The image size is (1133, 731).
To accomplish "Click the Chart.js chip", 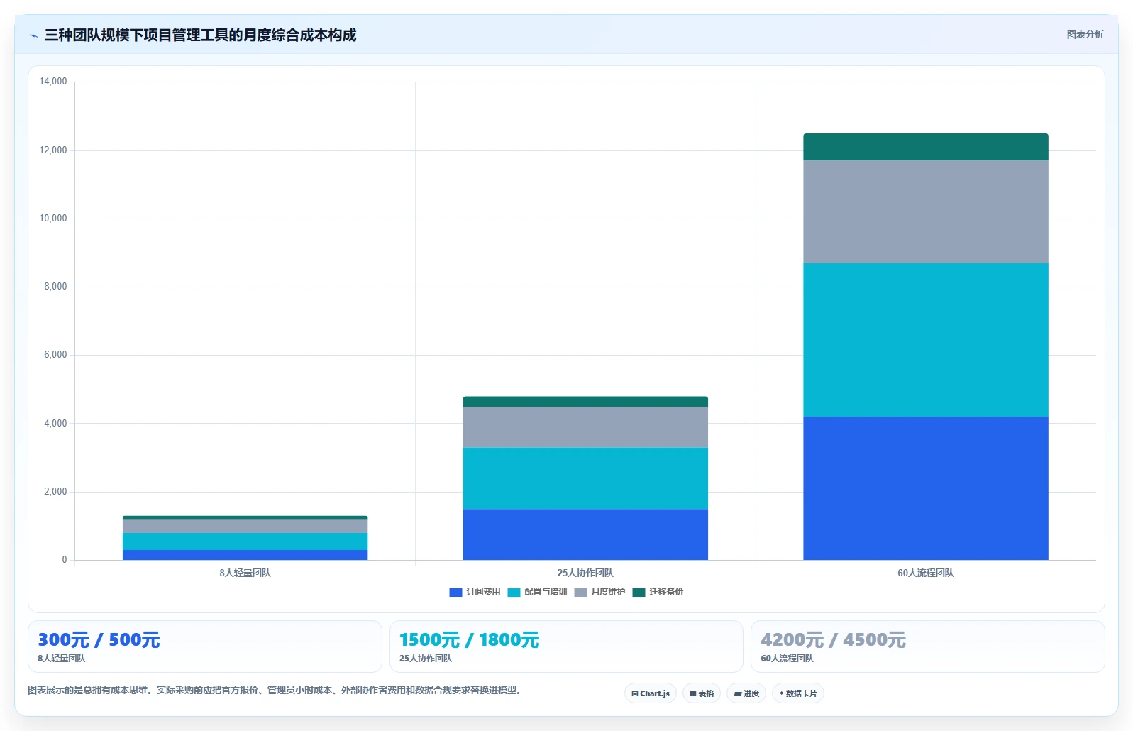I will click(x=651, y=693).
